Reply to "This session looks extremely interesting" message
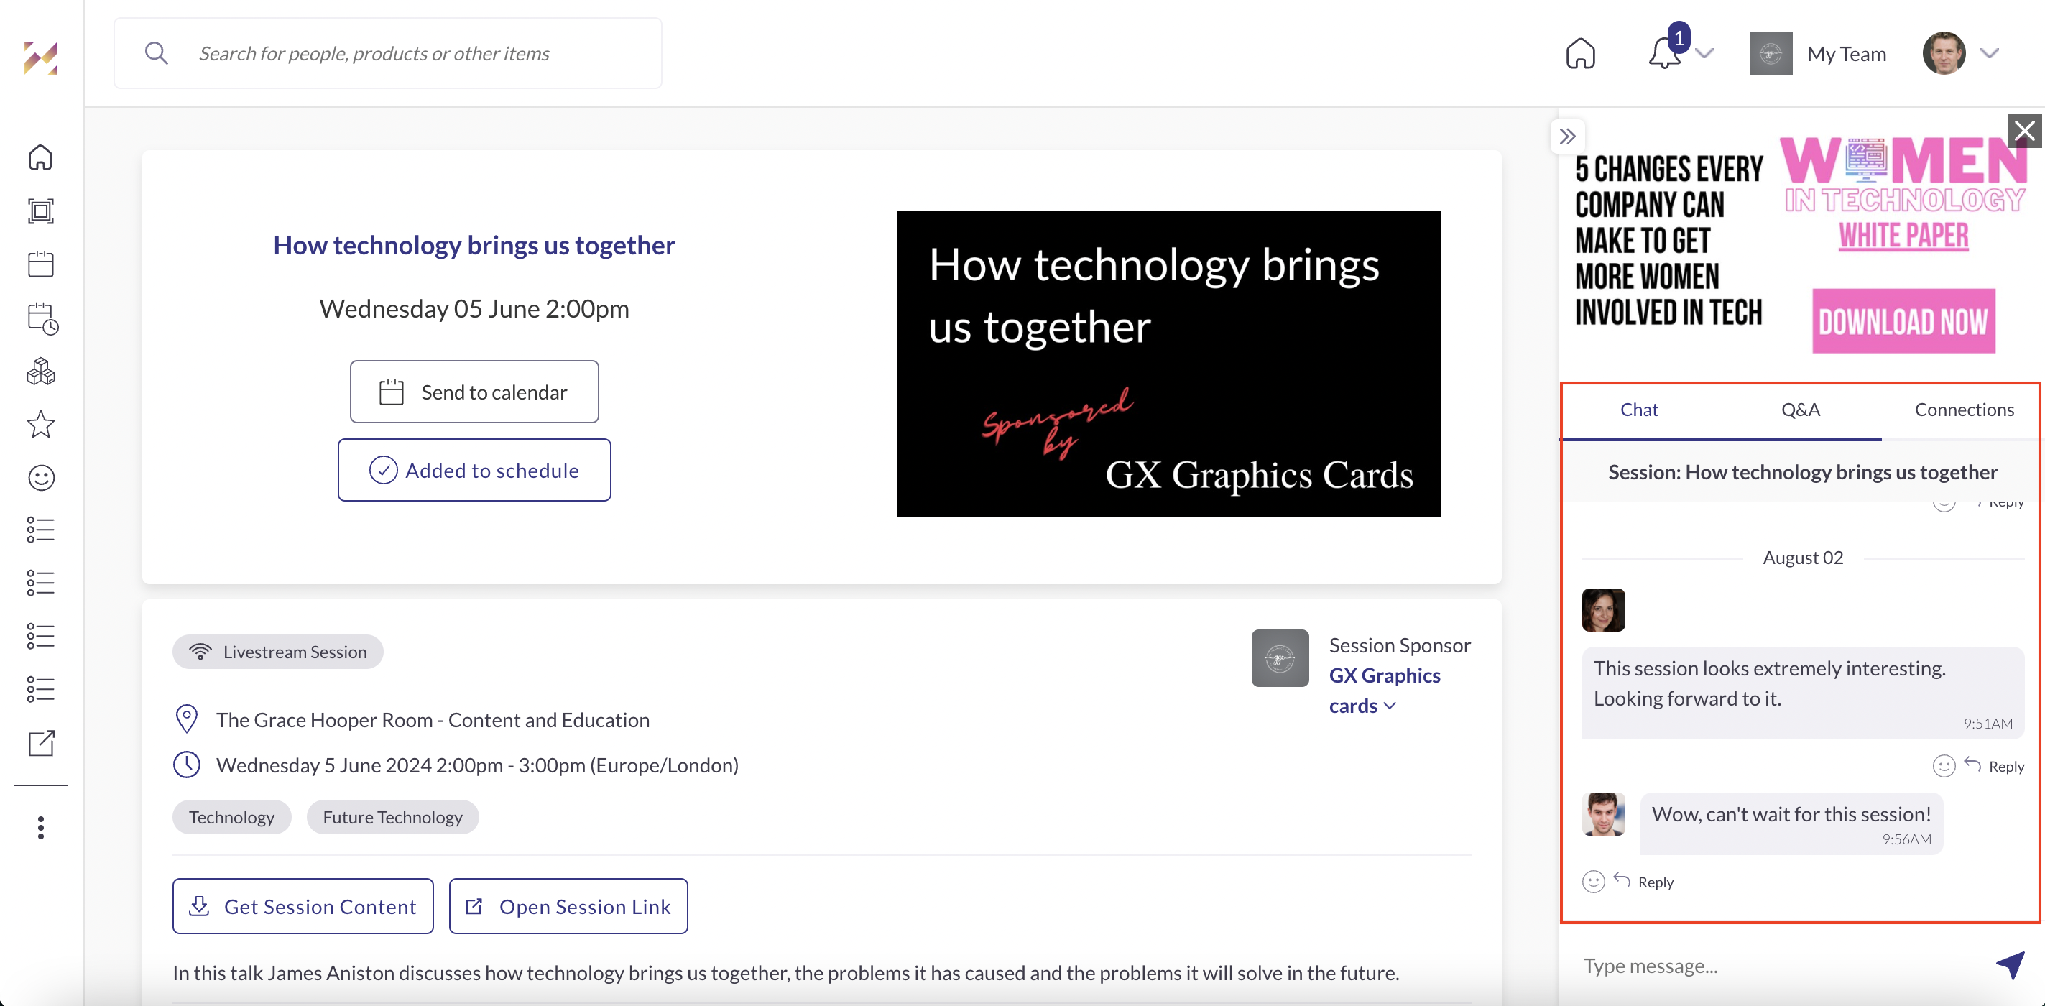Viewport: 2045px width, 1006px height. click(x=1993, y=766)
